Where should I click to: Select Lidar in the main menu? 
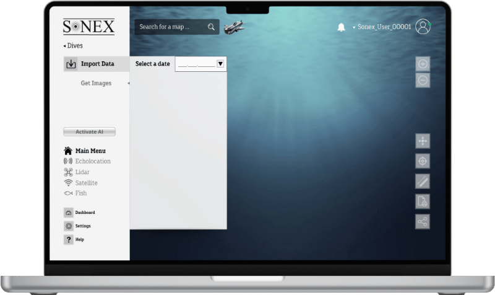click(x=81, y=172)
